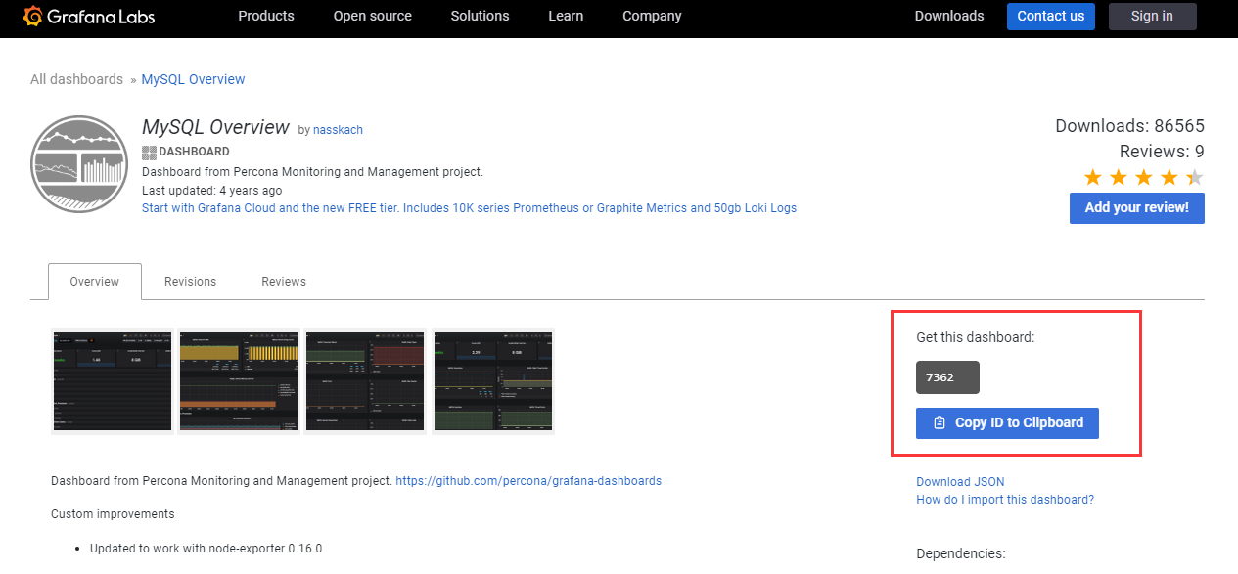The width and height of the screenshot is (1238, 574).
Task: Click the star rating icons
Action: click(1143, 177)
